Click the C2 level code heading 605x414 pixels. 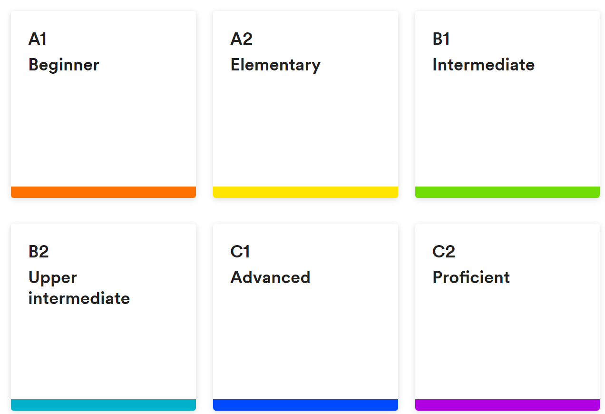[443, 252]
